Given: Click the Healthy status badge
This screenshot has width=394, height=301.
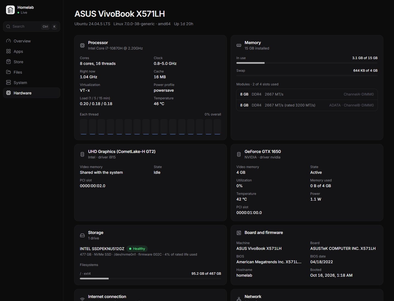Looking at the screenshot, I should pyautogui.click(x=137, y=249).
